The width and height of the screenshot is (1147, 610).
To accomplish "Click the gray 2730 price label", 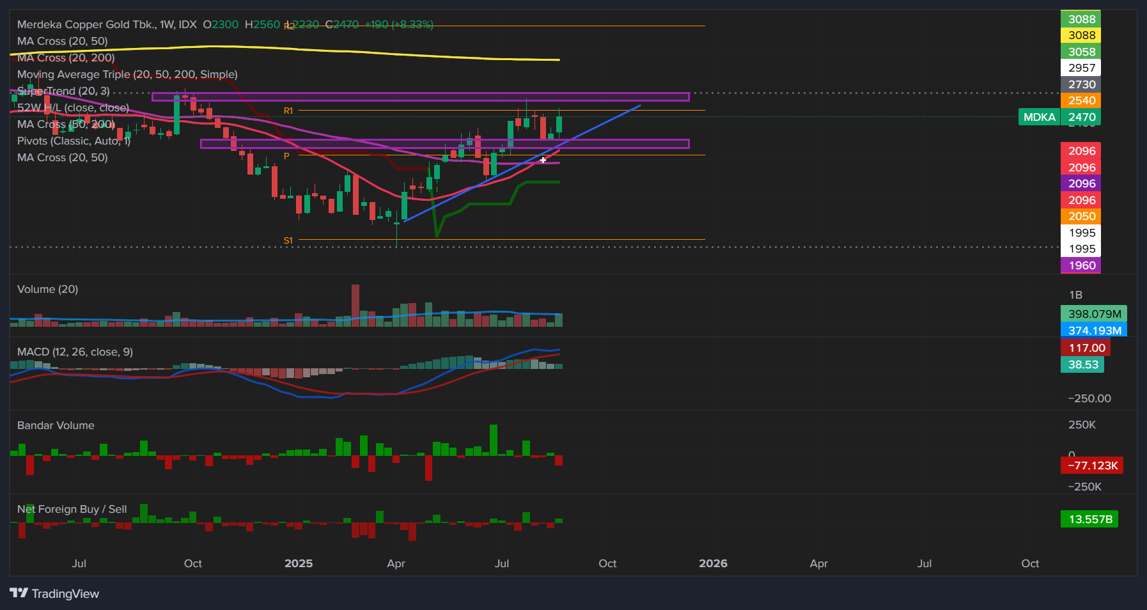I will click(x=1081, y=84).
